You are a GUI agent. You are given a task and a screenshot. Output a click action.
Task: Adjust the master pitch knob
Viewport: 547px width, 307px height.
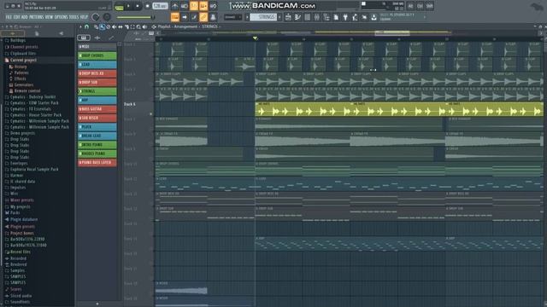point(107,17)
